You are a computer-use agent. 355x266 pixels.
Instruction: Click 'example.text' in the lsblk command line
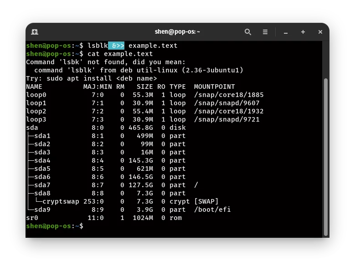153,46
